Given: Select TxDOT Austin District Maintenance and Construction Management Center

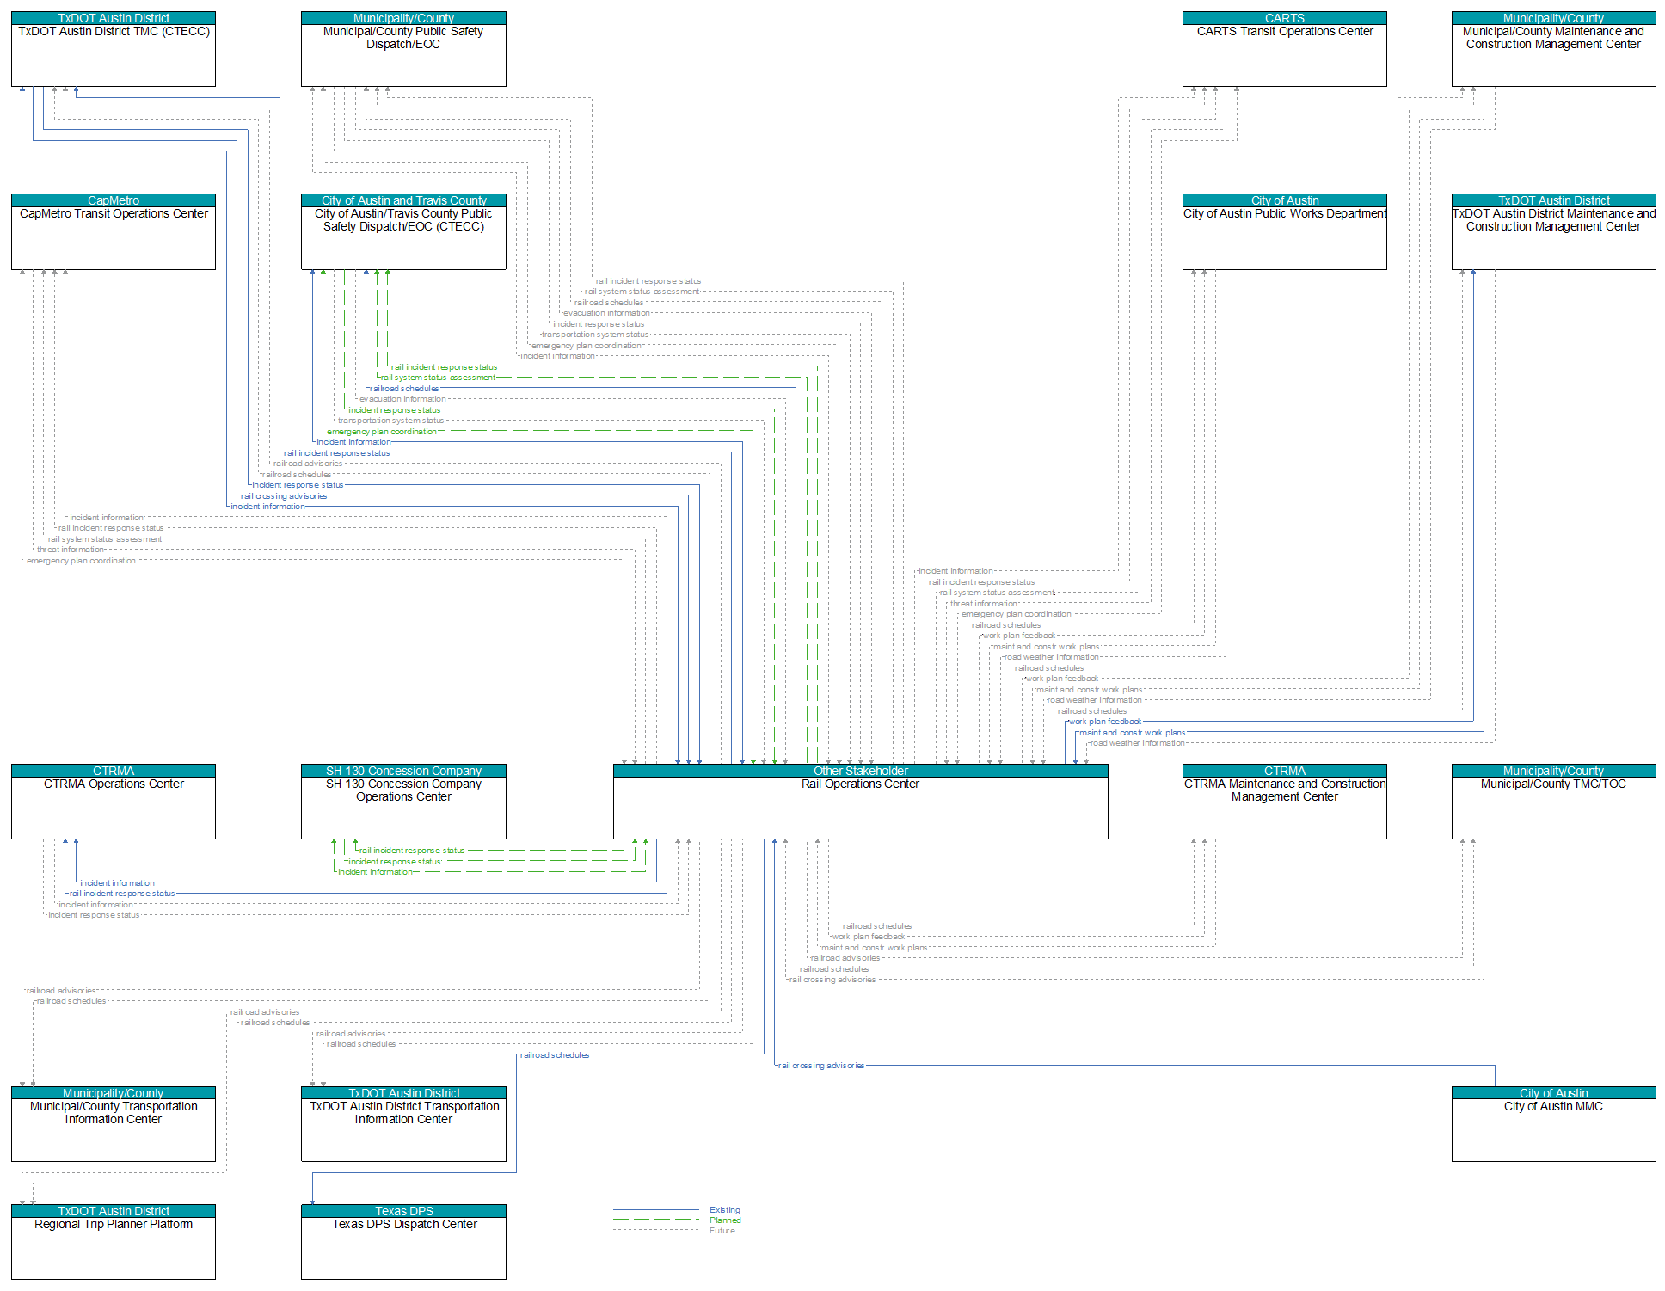Looking at the screenshot, I should coord(1553,231).
